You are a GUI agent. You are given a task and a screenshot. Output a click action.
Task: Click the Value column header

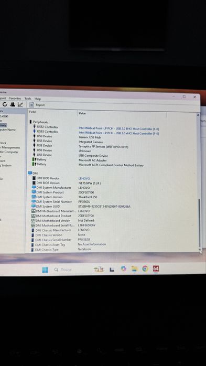coord(82,113)
